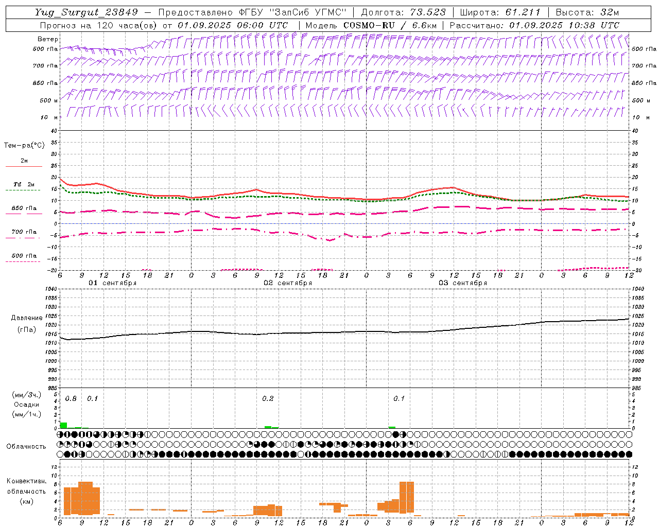Click the station title "Yug_Surgut_23849"
Screen dimensions: 659x527
(x=86, y=12)
